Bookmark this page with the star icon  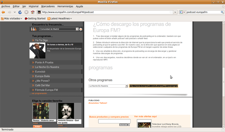point(171,12)
